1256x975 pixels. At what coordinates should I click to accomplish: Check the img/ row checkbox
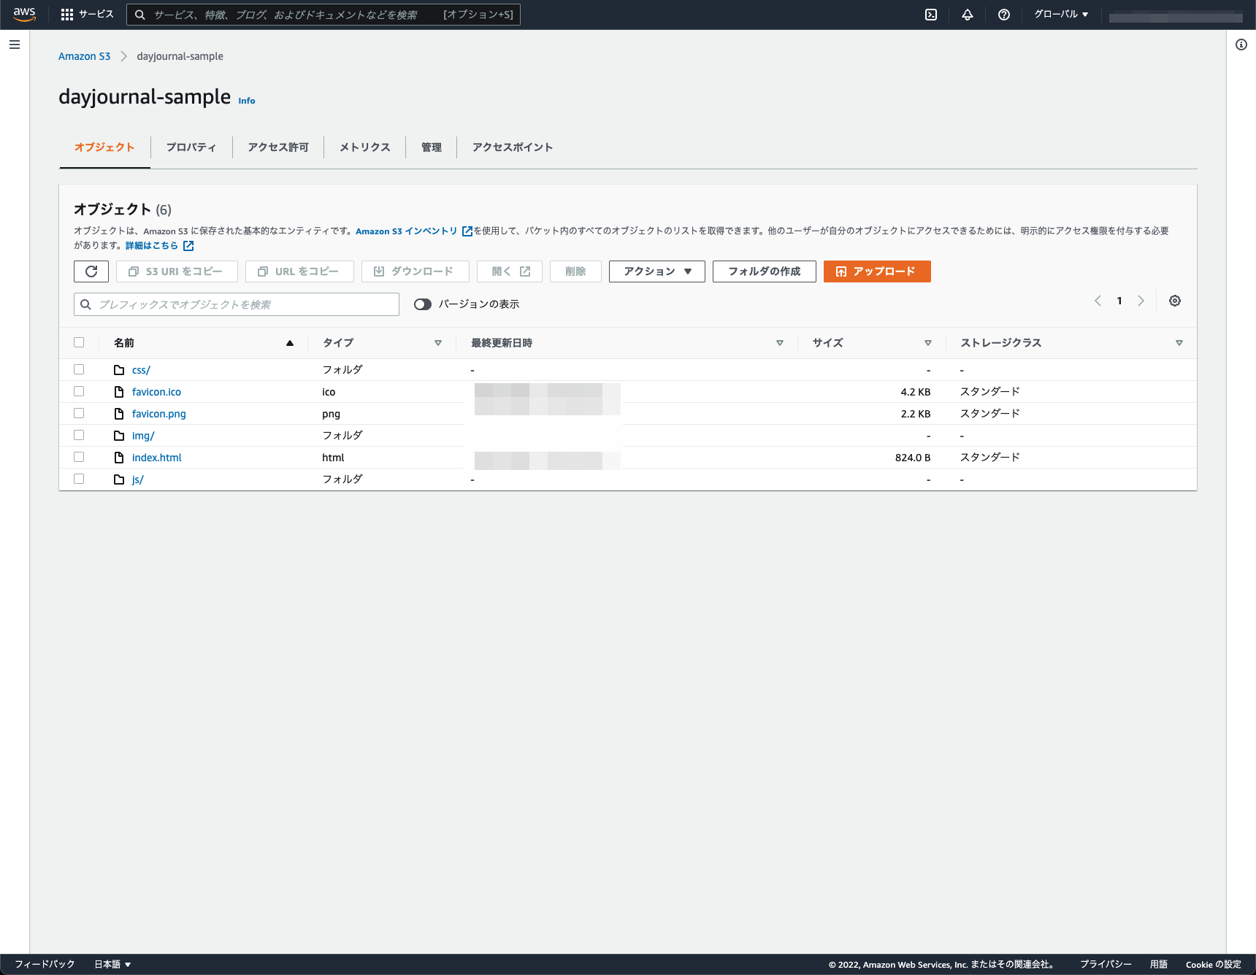click(x=79, y=435)
